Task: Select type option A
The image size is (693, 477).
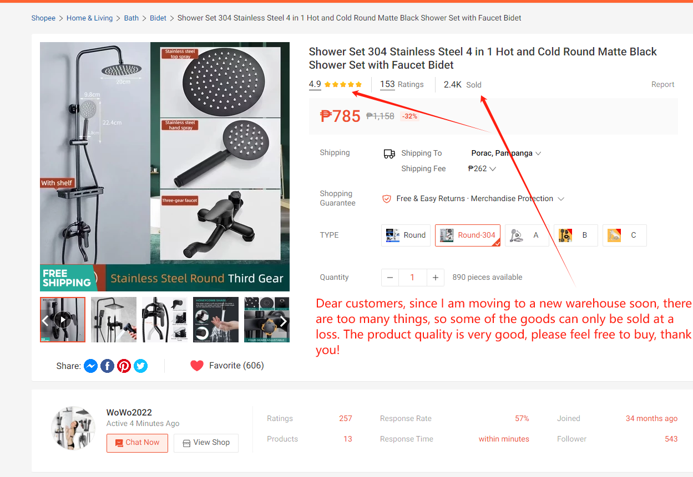Action: pos(527,235)
